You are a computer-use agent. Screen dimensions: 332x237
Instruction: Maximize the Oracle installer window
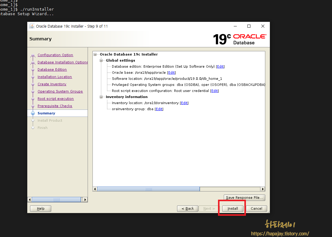pyautogui.click(x=249, y=26)
